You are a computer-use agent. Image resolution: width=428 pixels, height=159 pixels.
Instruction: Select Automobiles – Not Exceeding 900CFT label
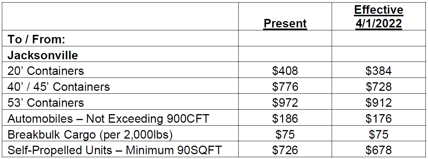108,119
